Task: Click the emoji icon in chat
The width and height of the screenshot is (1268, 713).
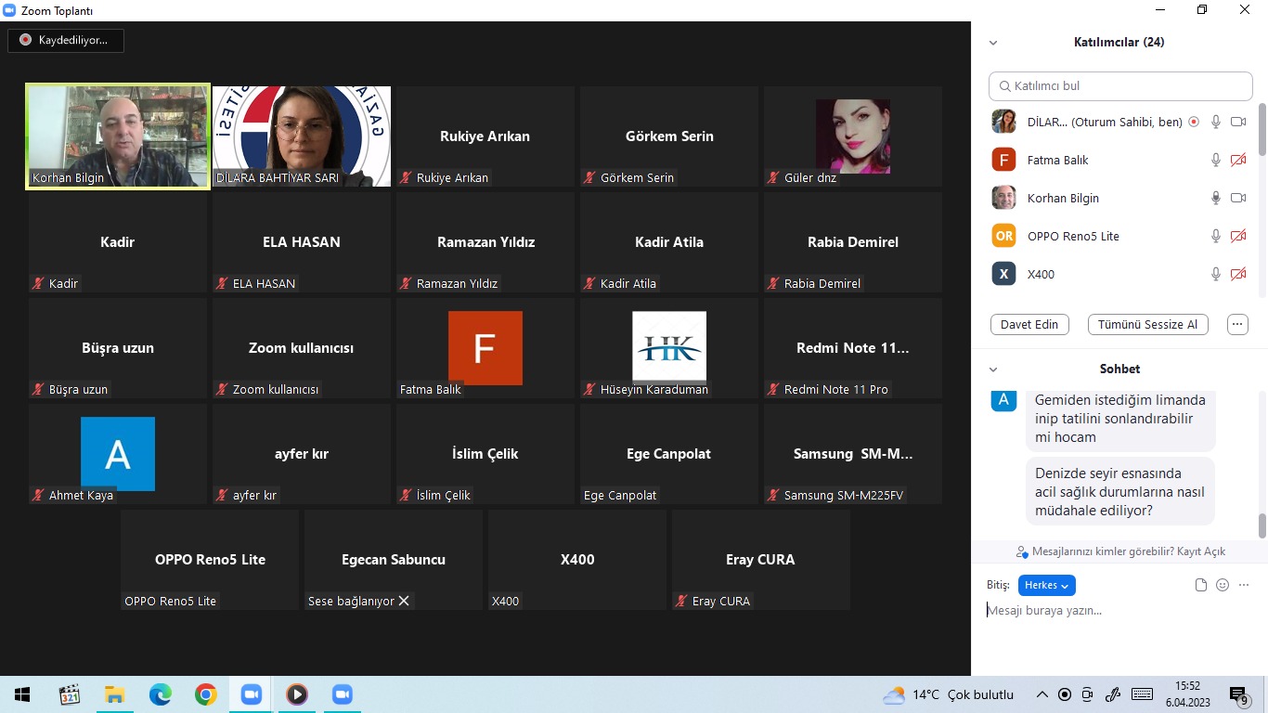Action: click(x=1223, y=585)
